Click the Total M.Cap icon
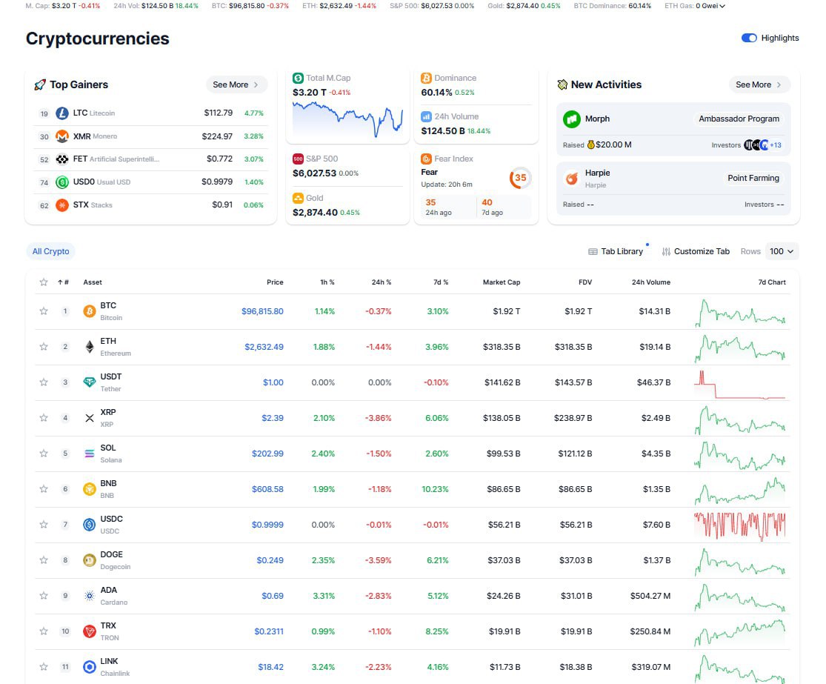Screen dimensions: 826x684 (x=298, y=78)
